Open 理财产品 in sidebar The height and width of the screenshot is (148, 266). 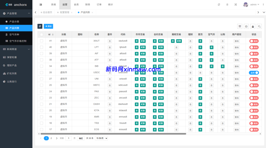point(16,65)
